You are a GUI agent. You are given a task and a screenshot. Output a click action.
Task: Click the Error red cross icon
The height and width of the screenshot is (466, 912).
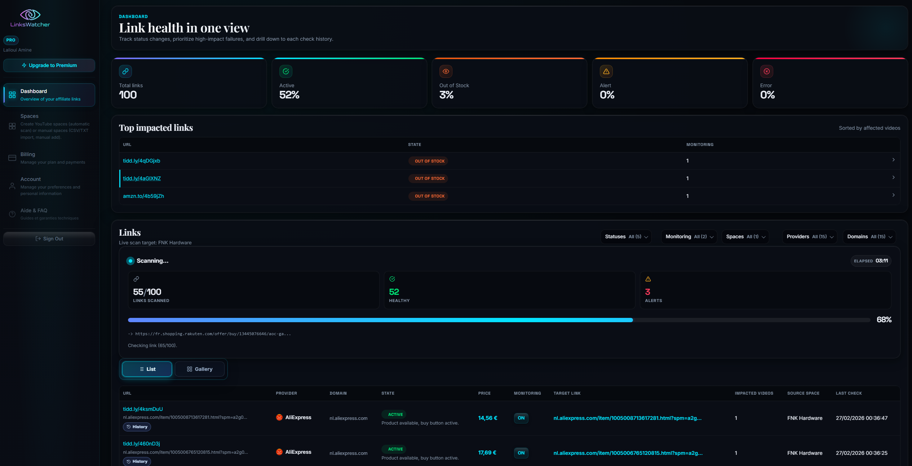click(x=766, y=71)
